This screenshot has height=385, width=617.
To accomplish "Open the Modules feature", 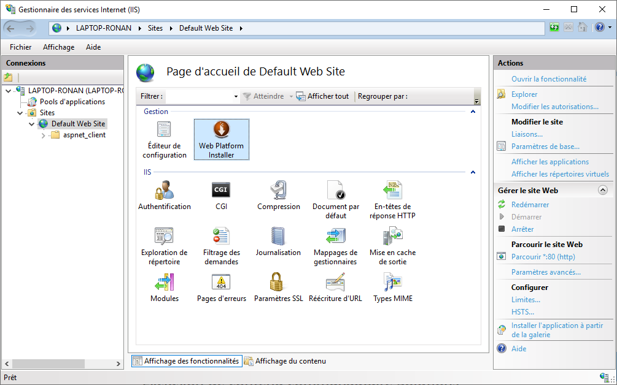I will coord(164,286).
